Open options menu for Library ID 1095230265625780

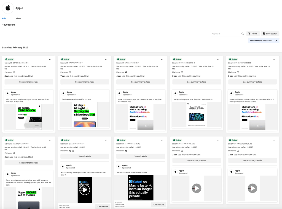[x=274, y=140]
